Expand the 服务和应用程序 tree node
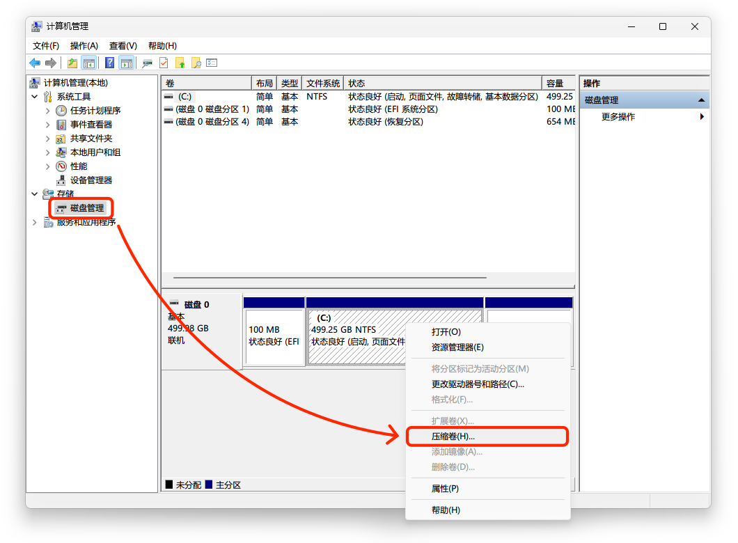 point(35,222)
